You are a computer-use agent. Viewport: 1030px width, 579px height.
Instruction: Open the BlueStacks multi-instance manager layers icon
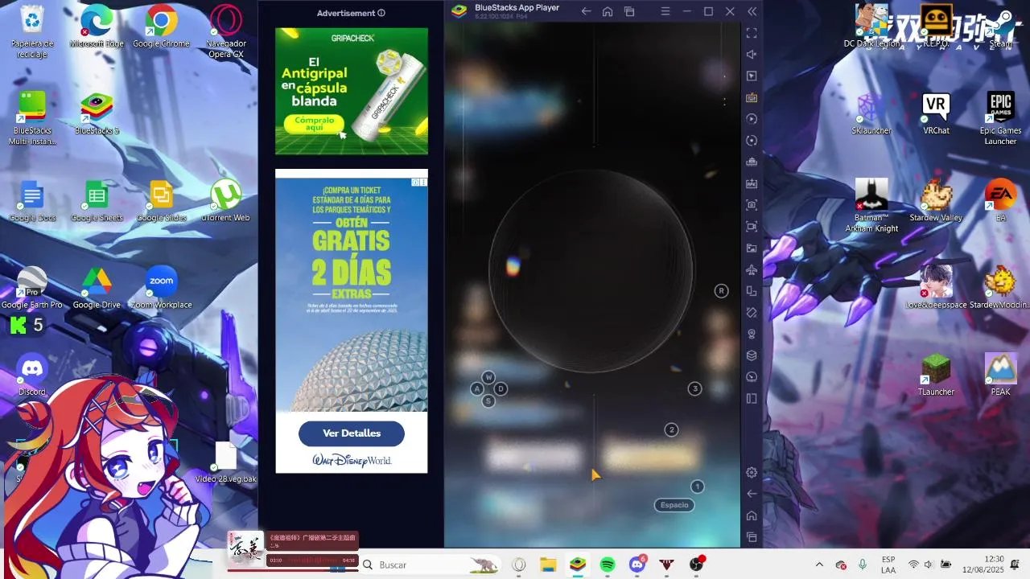point(752,355)
